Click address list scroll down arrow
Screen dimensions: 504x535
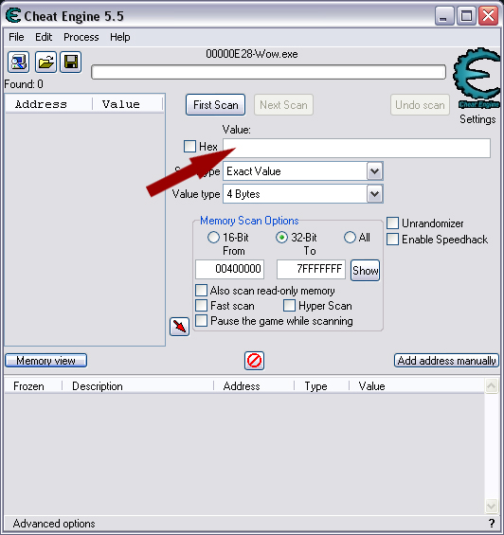tap(492, 506)
